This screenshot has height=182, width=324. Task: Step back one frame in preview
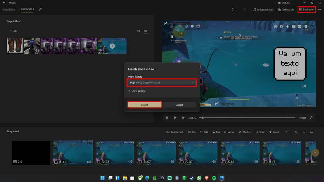[x=167, y=118]
